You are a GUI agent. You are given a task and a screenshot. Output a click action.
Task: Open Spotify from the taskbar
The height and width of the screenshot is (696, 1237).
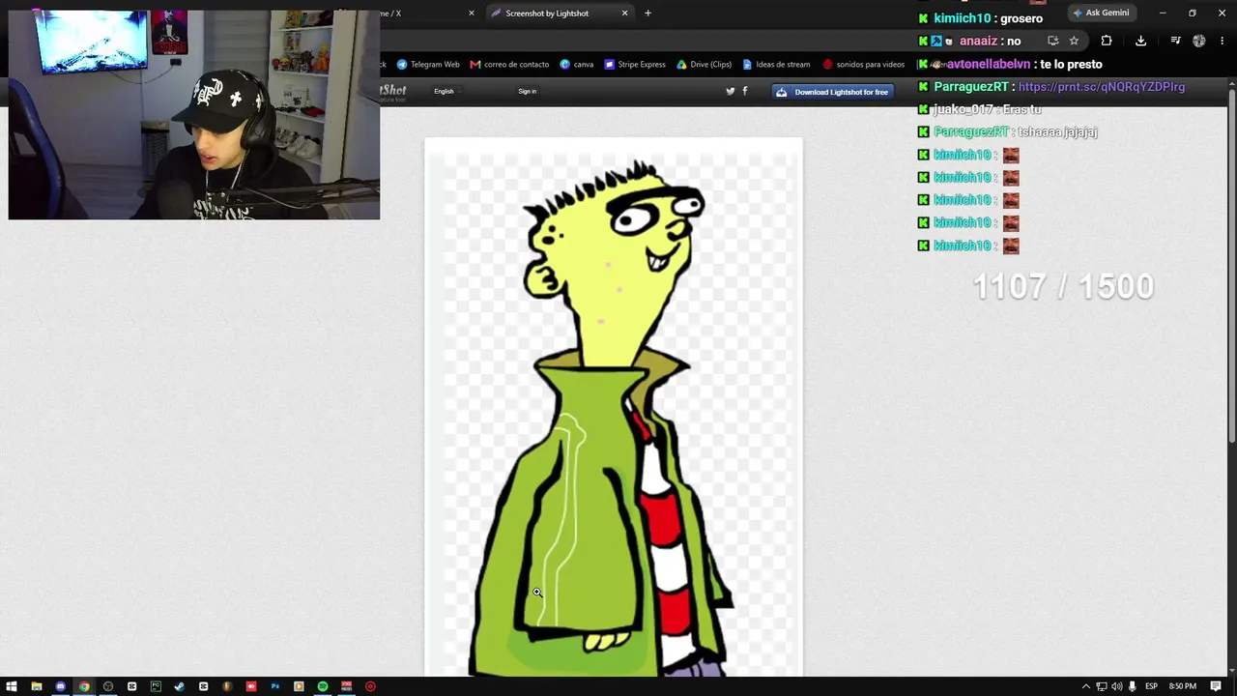pos(323,686)
